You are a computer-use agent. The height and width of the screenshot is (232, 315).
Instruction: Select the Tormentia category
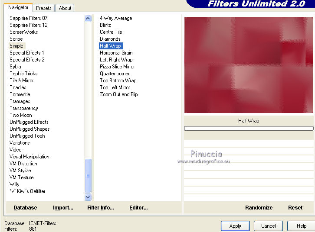click(20, 94)
